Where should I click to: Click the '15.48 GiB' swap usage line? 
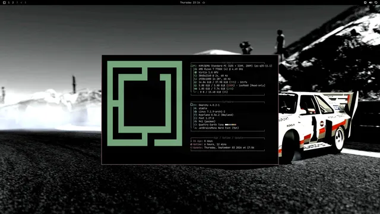pyautogui.click(x=214, y=92)
